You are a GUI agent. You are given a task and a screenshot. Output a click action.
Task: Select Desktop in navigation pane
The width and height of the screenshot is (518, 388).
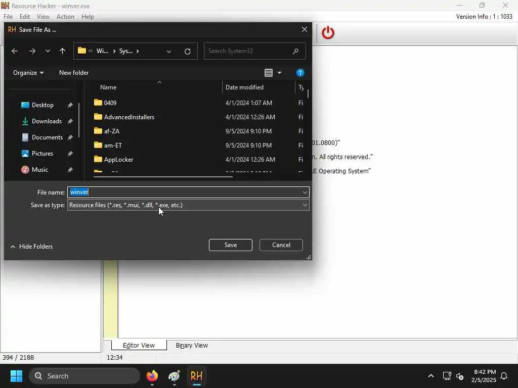[x=42, y=105]
